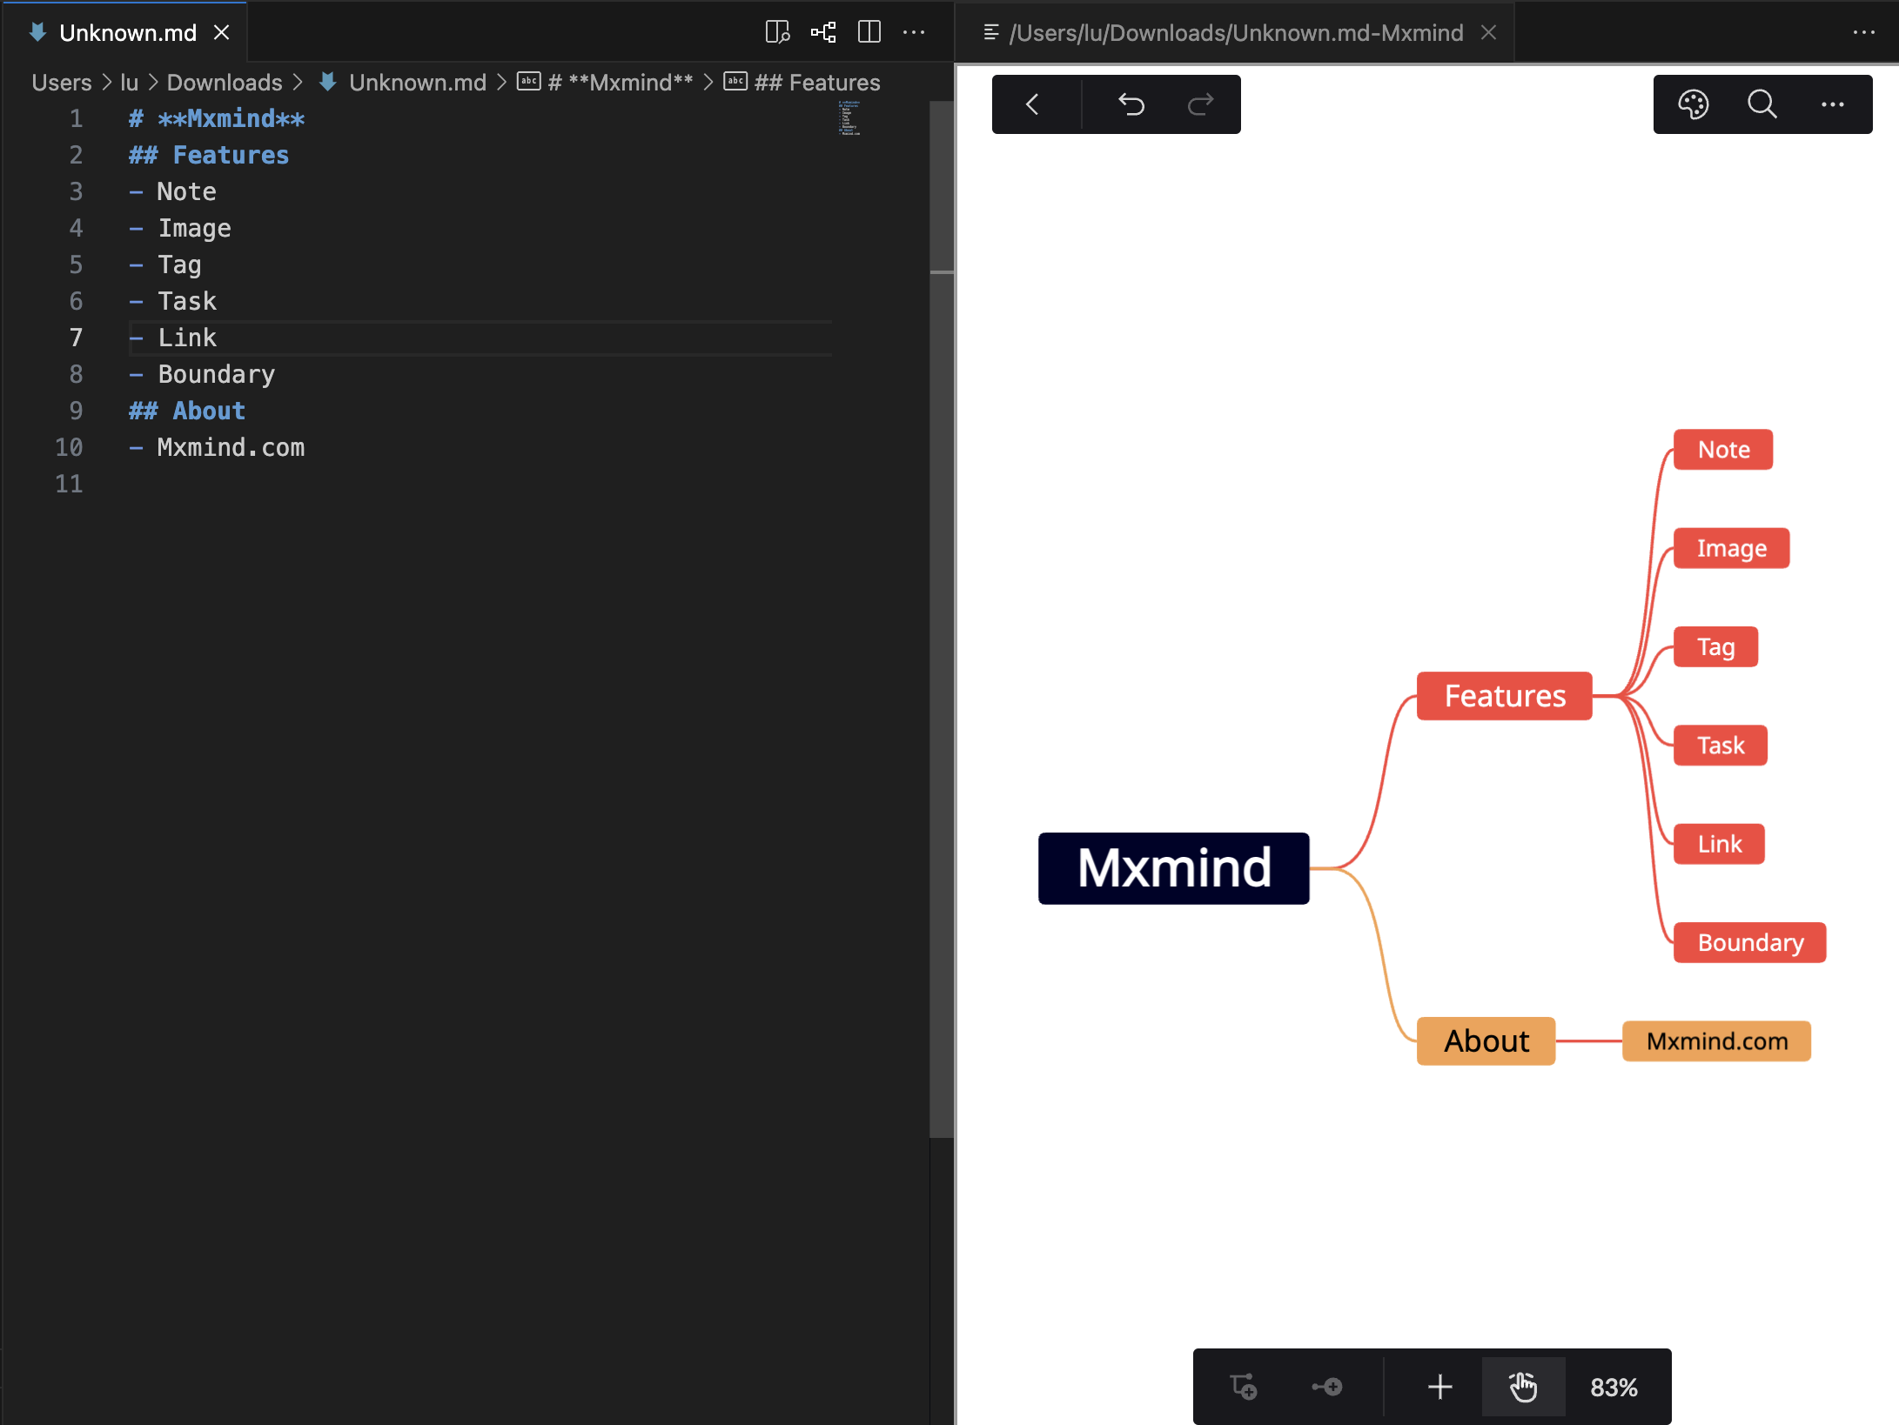
Task: Click the plus button in bottom toolbar
Action: [1440, 1387]
